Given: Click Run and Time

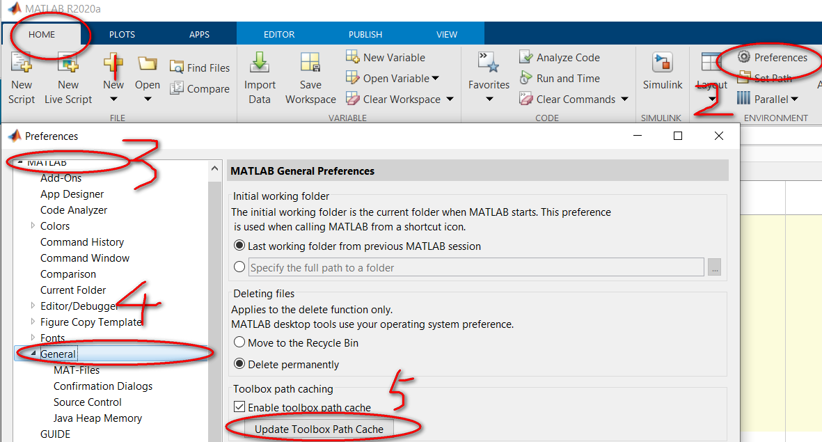Looking at the screenshot, I should pyautogui.click(x=560, y=78).
